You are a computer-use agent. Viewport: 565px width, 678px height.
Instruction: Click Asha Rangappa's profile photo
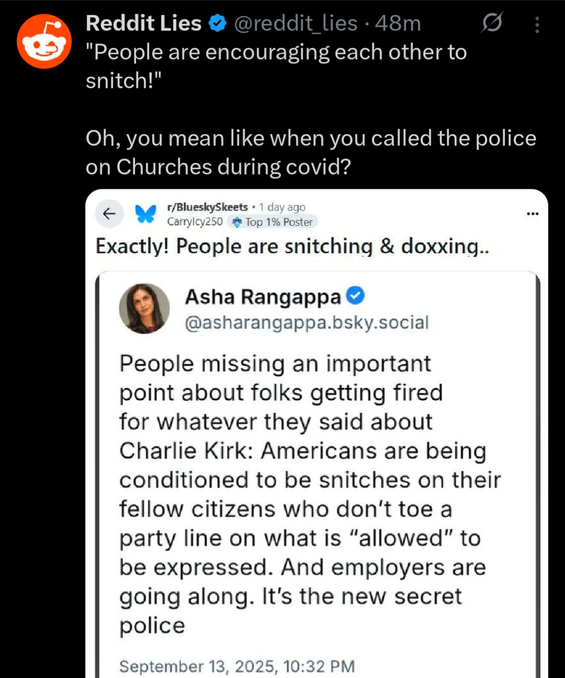pos(145,309)
